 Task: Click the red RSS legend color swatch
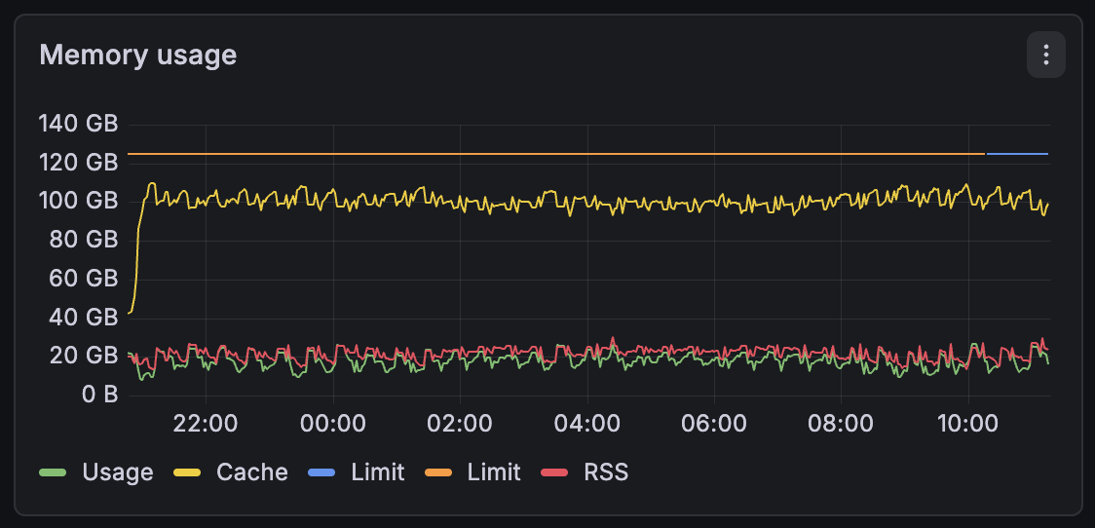(553, 472)
